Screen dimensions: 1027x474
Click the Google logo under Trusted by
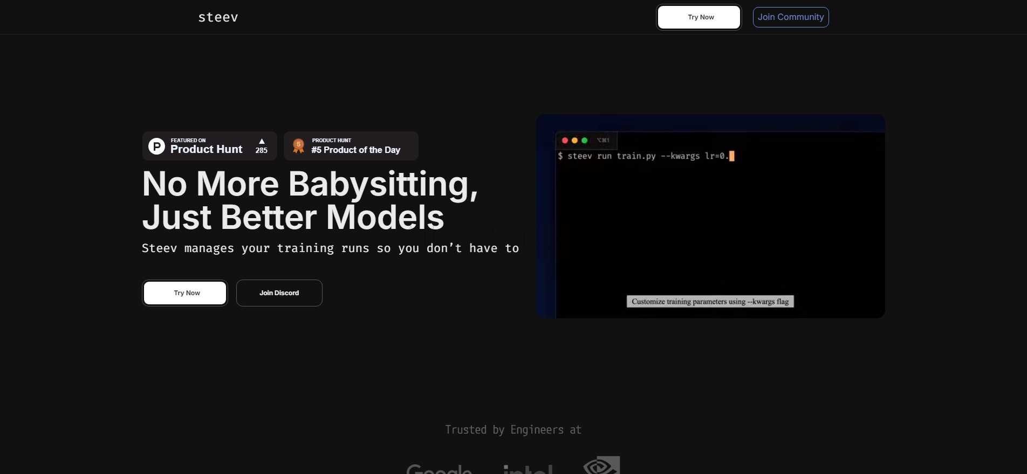point(439,469)
